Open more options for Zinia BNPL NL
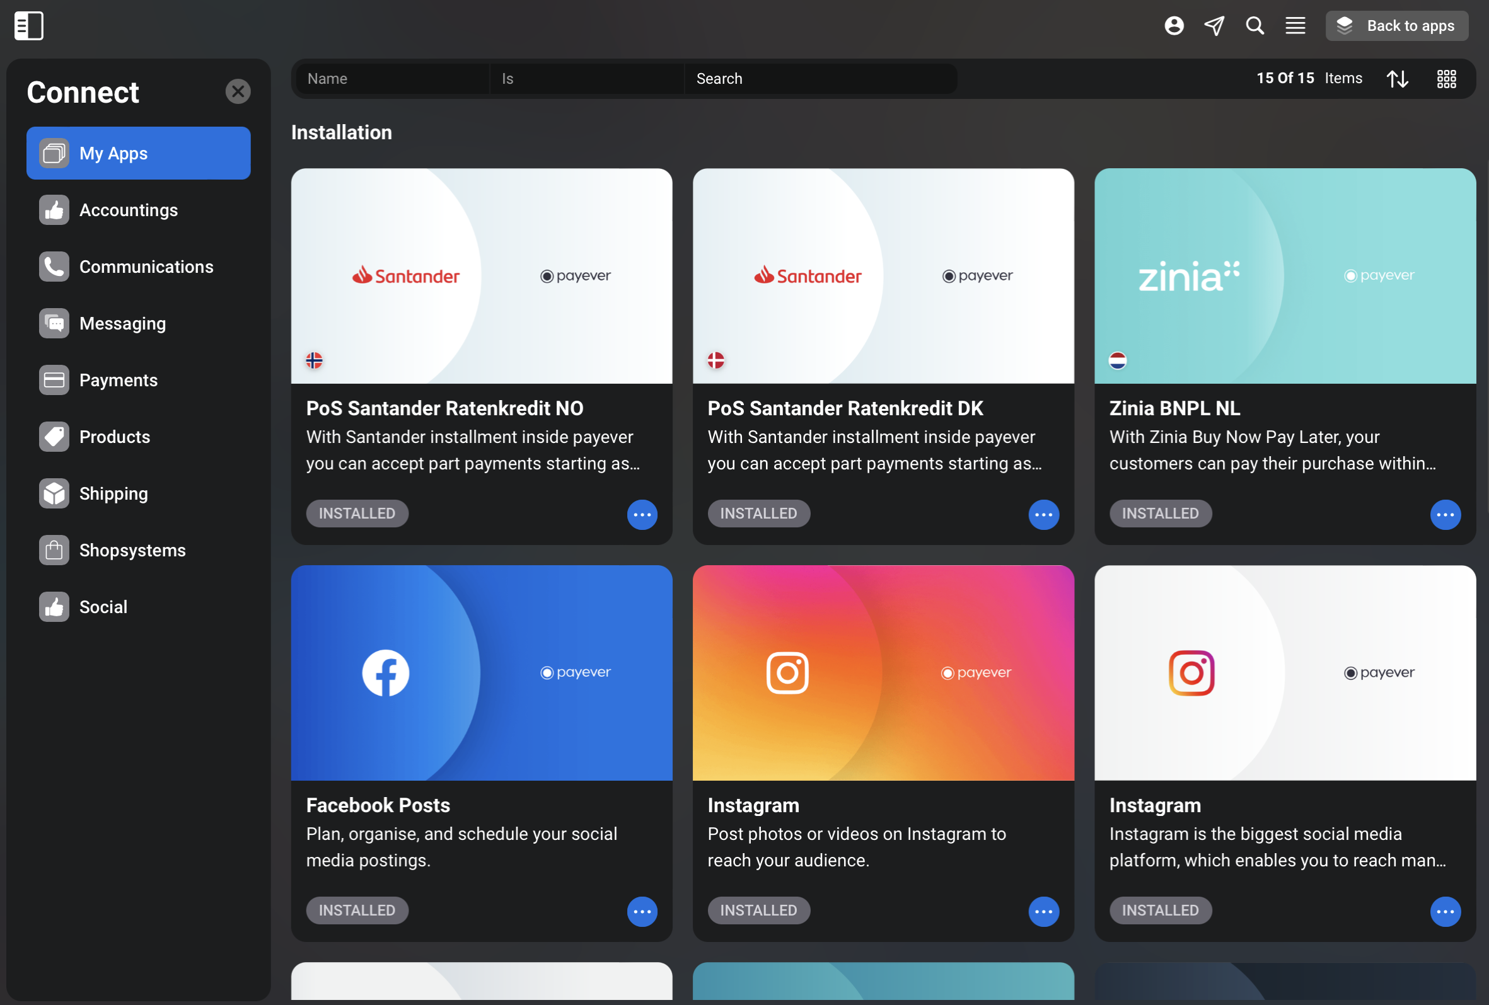This screenshot has width=1489, height=1005. pyautogui.click(x=1446, y=515)
